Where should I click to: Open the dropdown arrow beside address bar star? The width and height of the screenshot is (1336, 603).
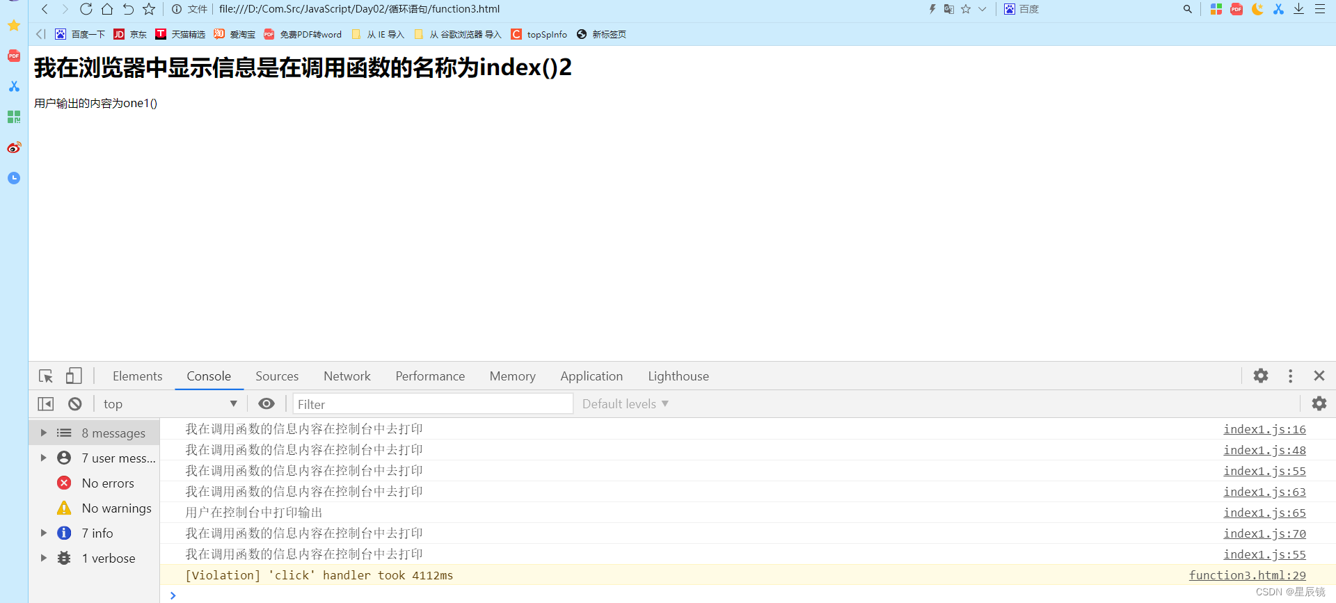point(983,9)
